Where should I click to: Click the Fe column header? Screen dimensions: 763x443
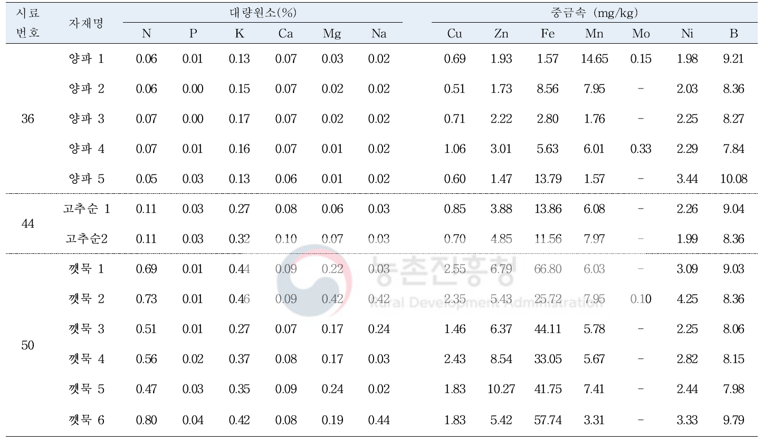coord(548,34)
